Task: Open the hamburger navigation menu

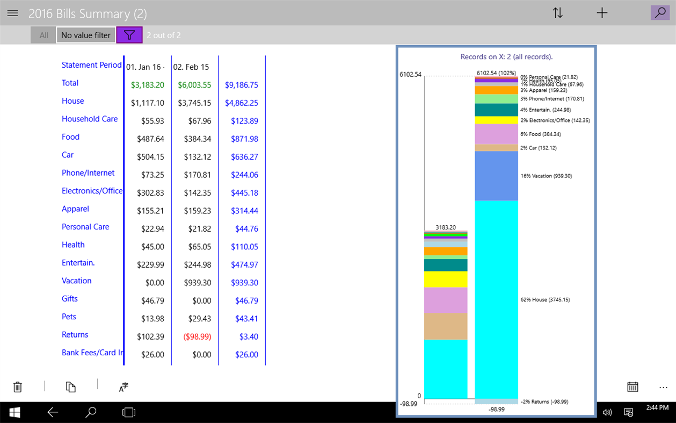Action: pyautogui.click(x=12, y=13)
